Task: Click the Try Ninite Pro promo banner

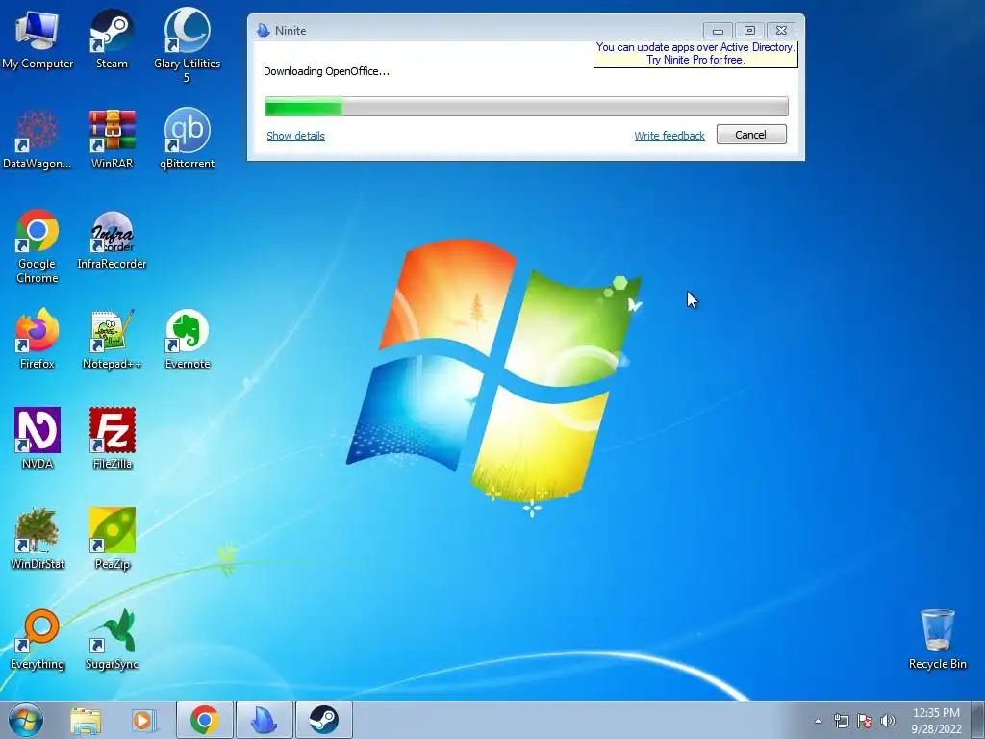Action: point(695,54)
